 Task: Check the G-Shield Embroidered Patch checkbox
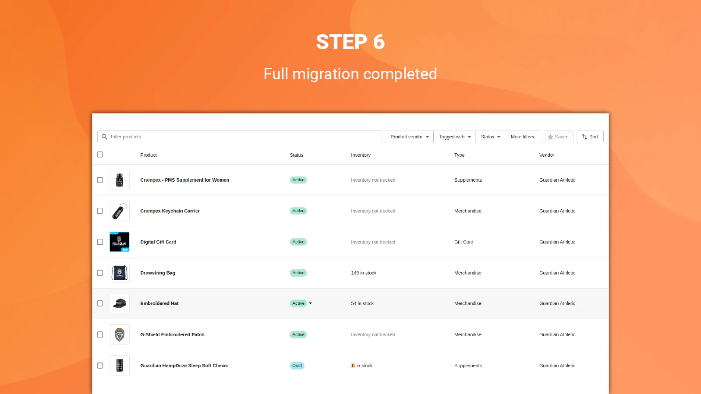pos(100,334)
